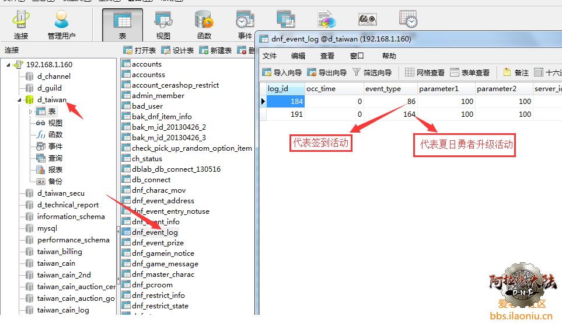Click the 导出向导 export wizard button

pos(327,73)
